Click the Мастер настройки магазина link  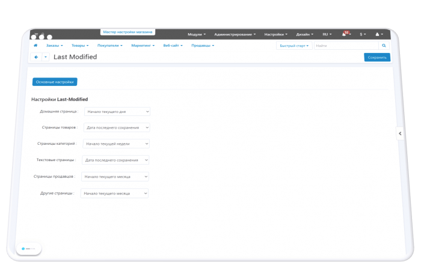(x=128, y=32)
